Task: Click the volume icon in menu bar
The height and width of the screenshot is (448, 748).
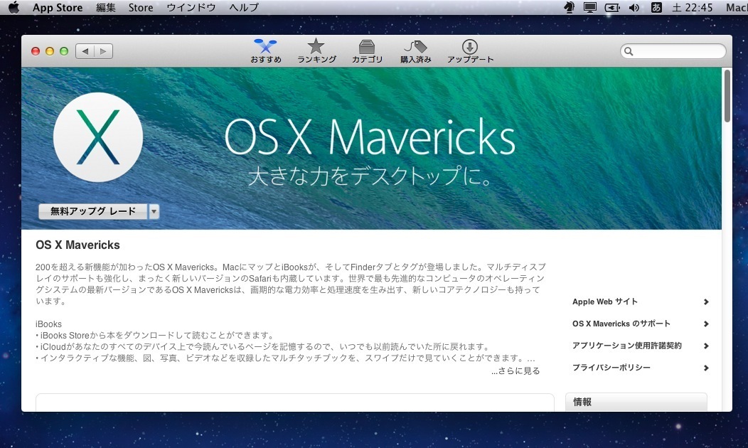Action: point(635,7)
